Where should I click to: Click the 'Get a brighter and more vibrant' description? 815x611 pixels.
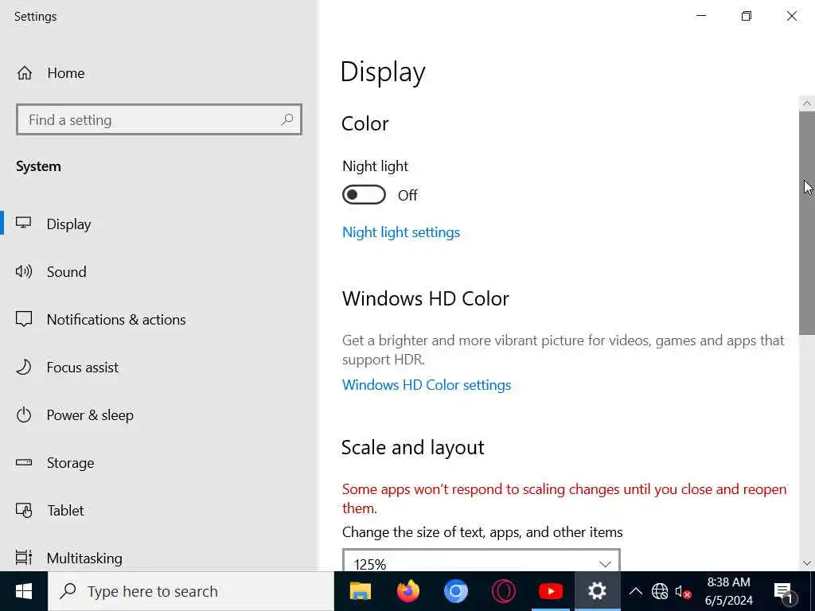pyautogui.click(x=563, y=350)
